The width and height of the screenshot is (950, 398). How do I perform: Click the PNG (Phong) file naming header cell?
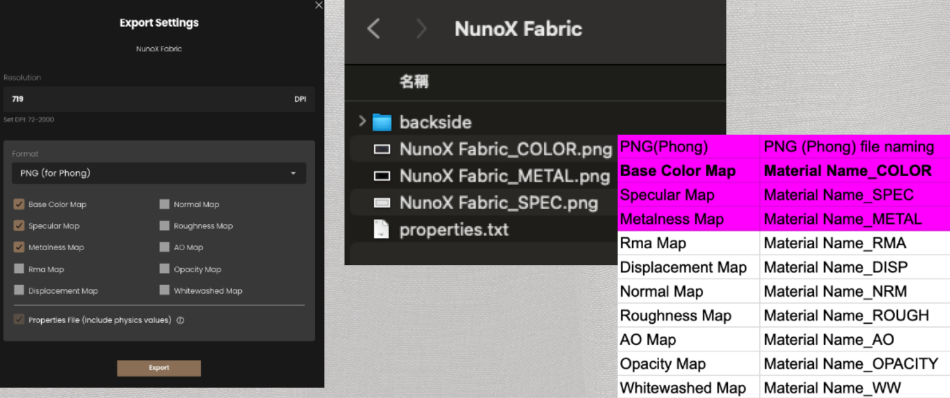point(855,147)
